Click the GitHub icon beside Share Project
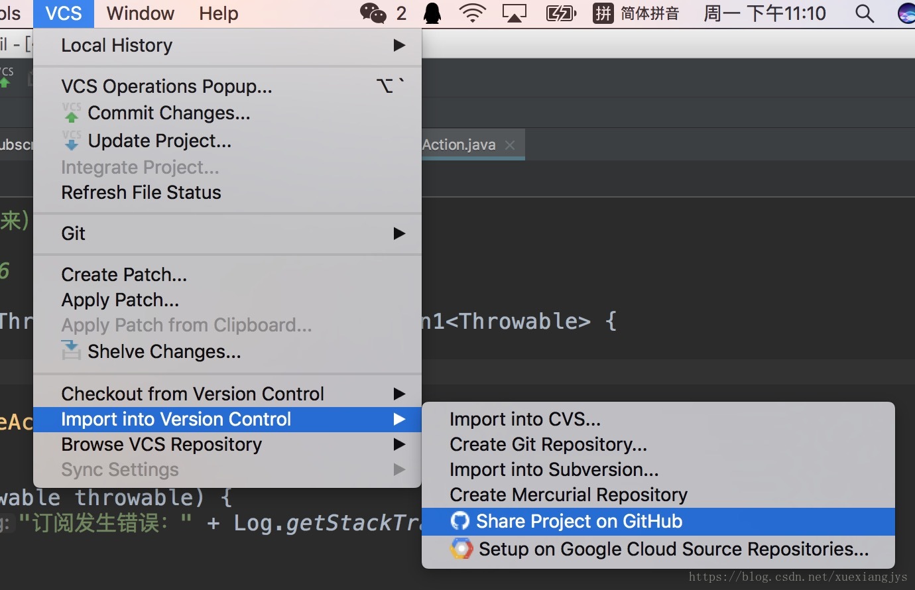Image resolution: width=915 pixels, height=590 pixels. pos(460,521)
